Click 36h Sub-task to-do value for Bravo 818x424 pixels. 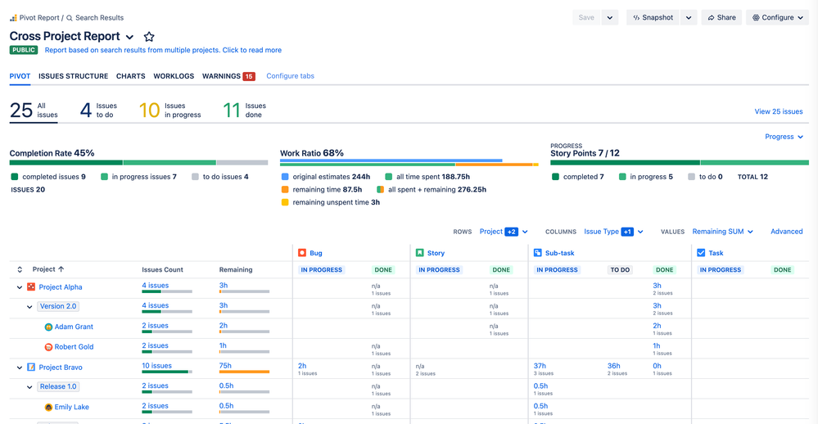[x=613, y=366]
